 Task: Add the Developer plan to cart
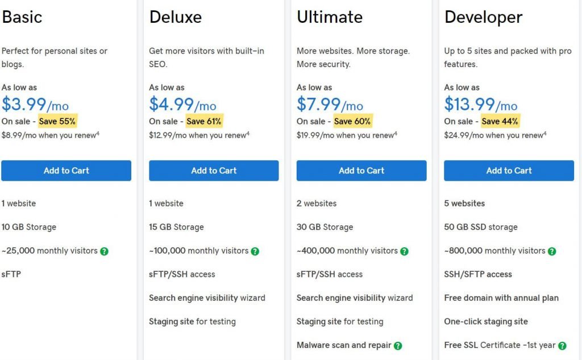point(509,171)
